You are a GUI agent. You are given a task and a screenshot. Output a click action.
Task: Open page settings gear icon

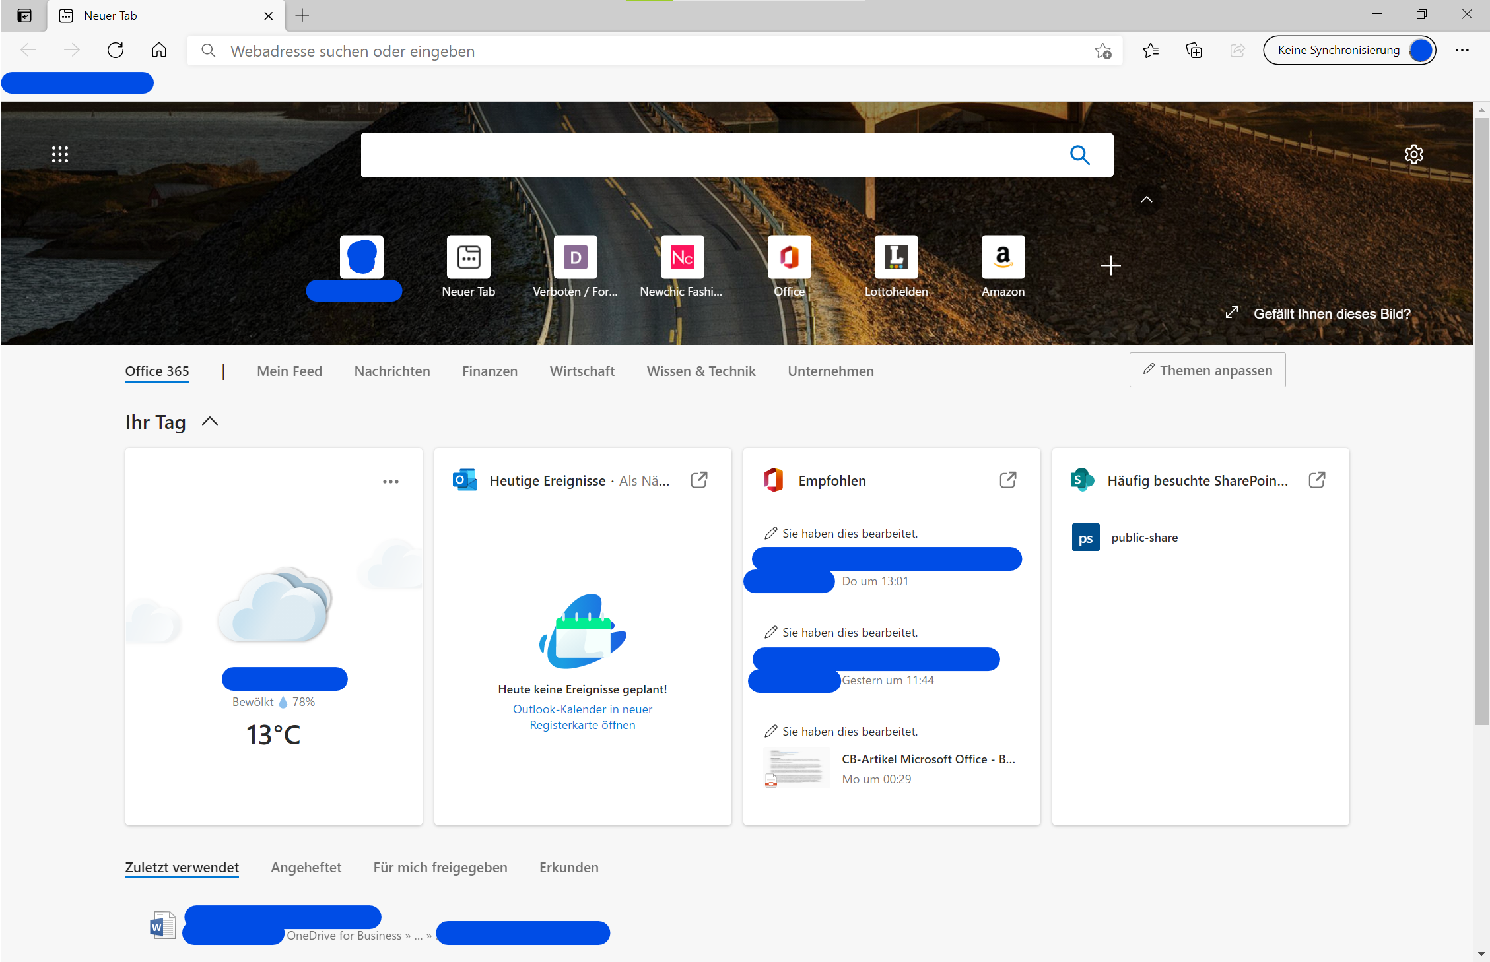pos(1413,154)
